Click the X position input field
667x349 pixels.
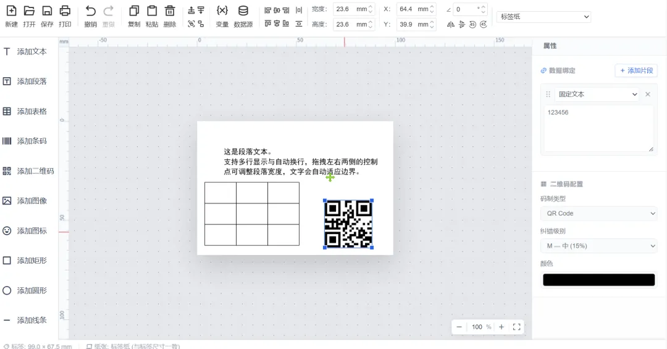click(x=416, y=9)
